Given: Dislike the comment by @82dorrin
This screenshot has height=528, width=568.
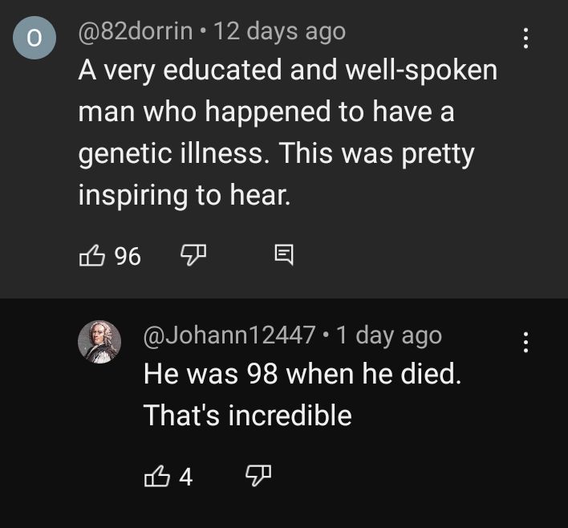Looking at the screenshot, I should pos(191,256).
